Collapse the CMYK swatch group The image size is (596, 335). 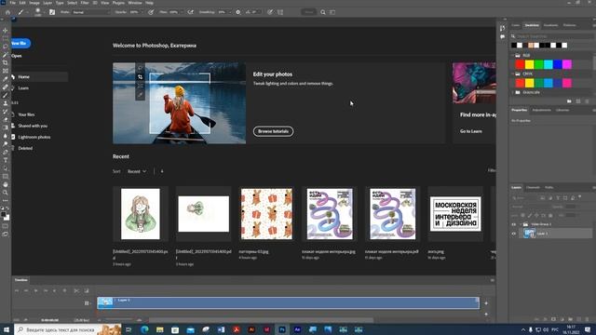pos(512,74)
